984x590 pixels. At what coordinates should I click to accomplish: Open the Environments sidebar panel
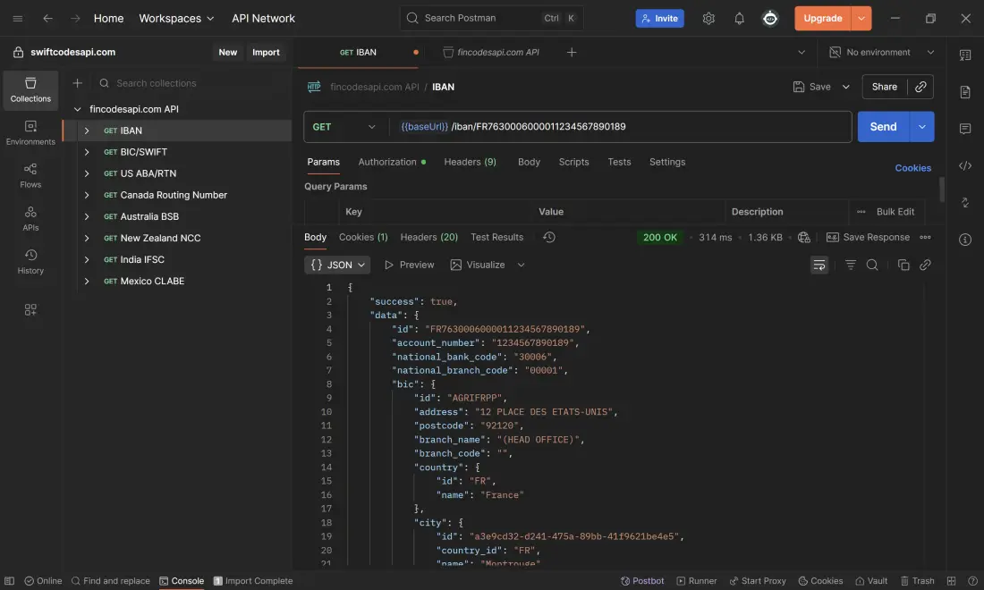coord(30,132)
